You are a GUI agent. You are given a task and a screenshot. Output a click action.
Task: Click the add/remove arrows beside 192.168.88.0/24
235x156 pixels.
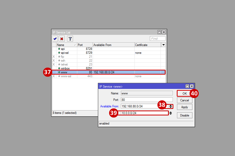171,106
